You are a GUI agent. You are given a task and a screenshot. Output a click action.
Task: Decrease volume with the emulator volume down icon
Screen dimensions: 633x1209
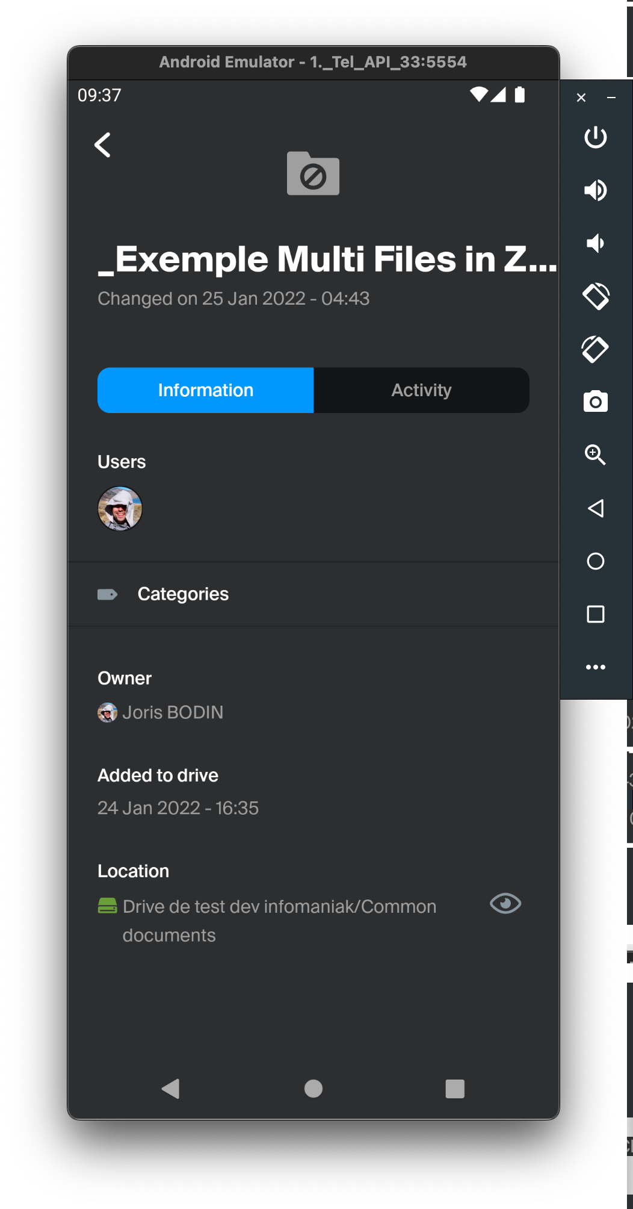pyautogui.click(x=595, y=243)
